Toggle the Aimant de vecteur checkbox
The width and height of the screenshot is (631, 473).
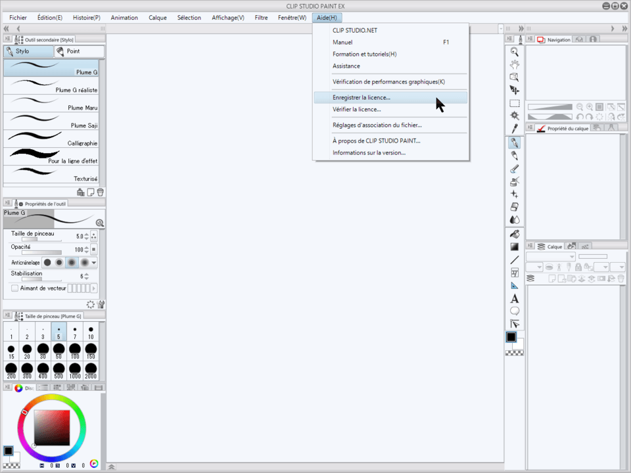[x=15, y=288]
